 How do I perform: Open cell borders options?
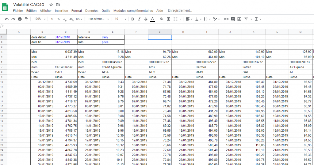coord(168,19)
